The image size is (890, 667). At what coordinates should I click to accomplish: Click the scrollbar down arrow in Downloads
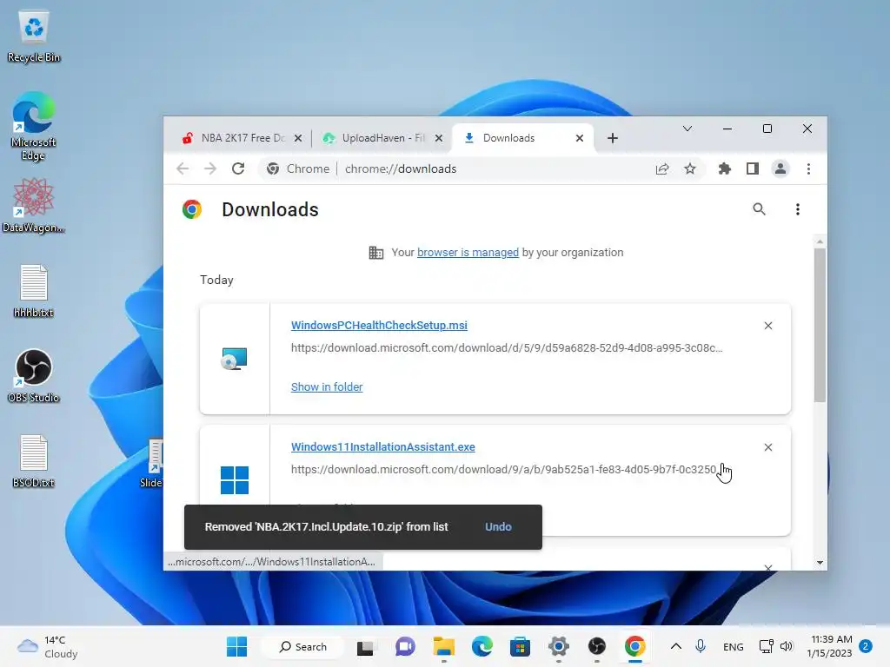[x=820, y=563]
